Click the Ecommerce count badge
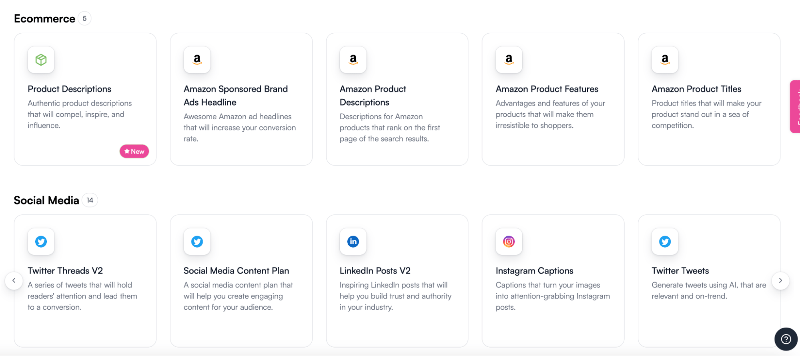This screenshot has height=356, width=800. [x=84, y=18]
